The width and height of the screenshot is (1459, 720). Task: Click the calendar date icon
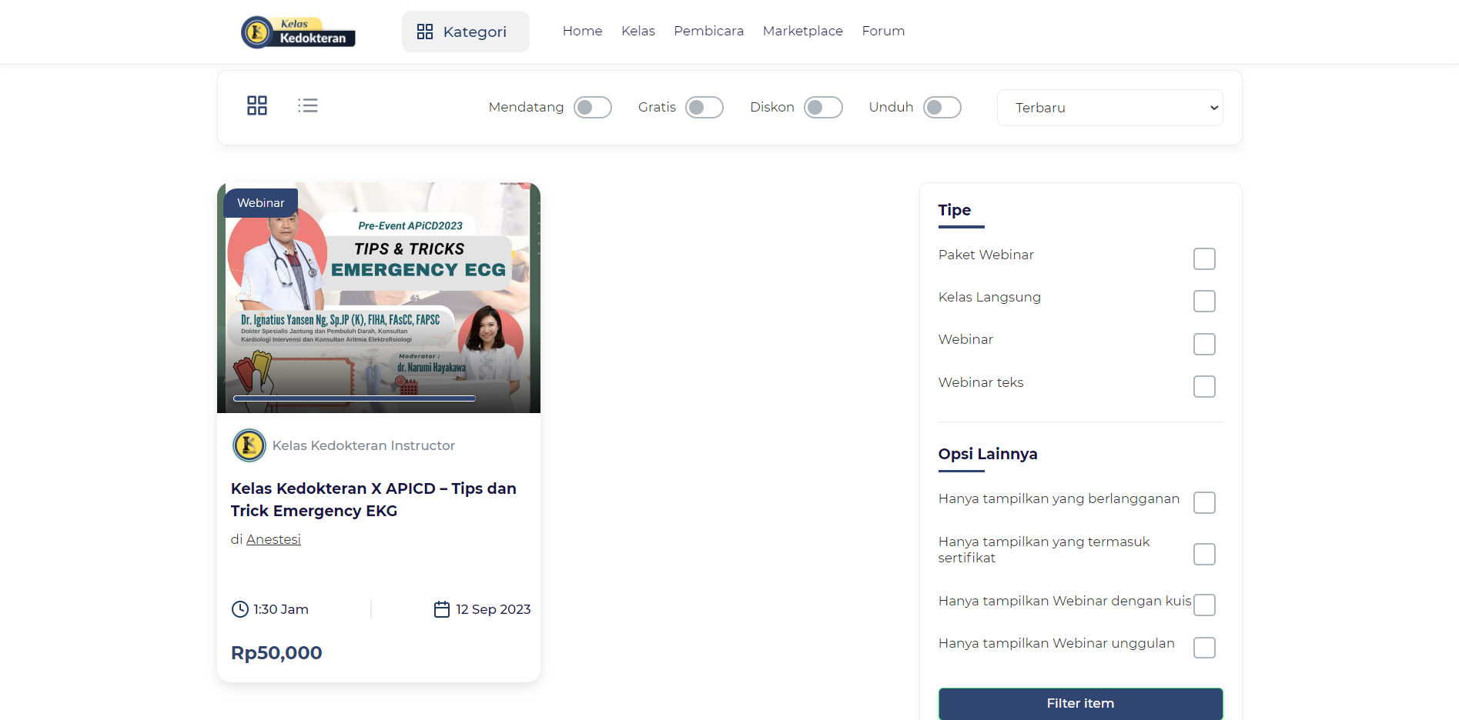pos(442,609)
